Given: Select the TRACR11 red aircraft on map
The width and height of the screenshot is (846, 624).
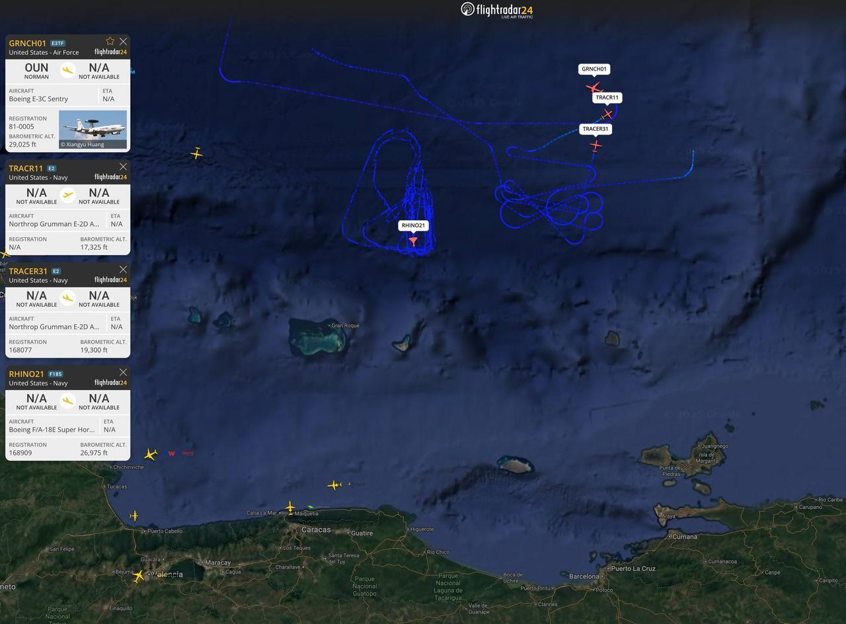Looking at the screenshot, I should [x=607, y=114].
